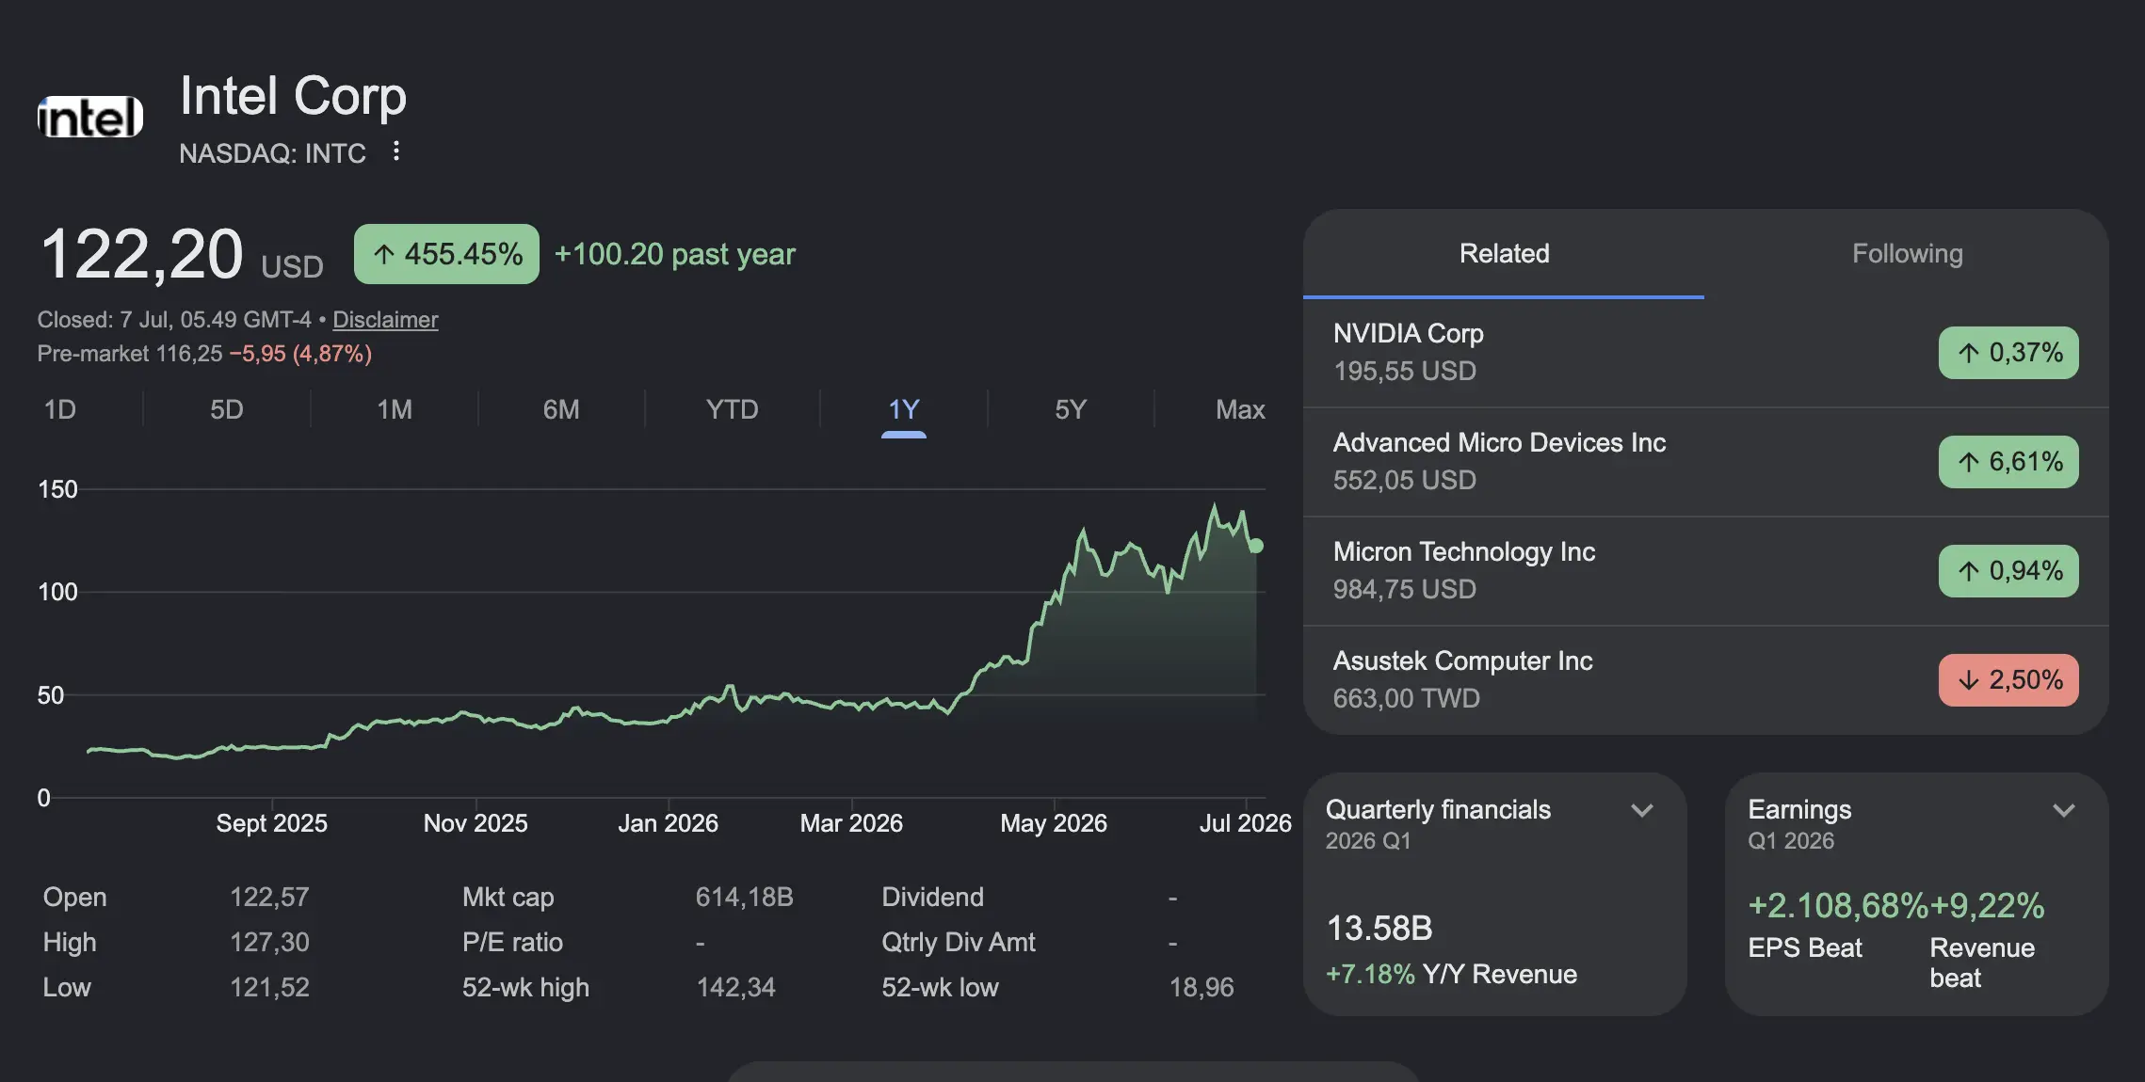Open the Related tab

(1504, 254)
